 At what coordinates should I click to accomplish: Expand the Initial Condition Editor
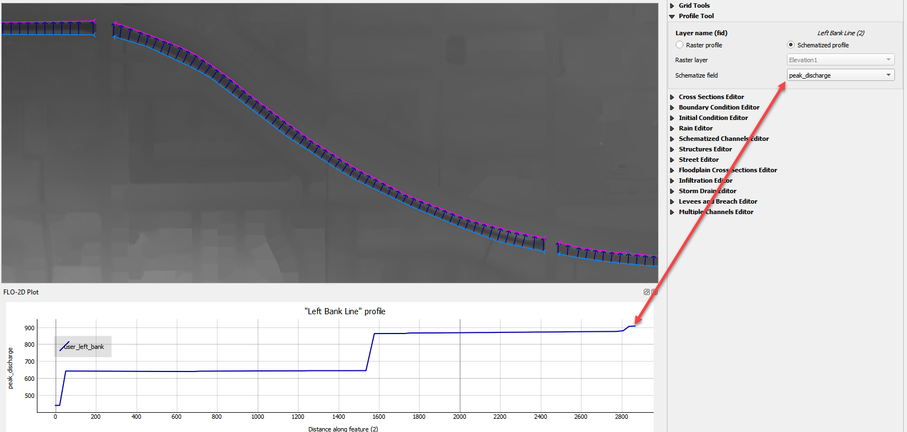672,118
